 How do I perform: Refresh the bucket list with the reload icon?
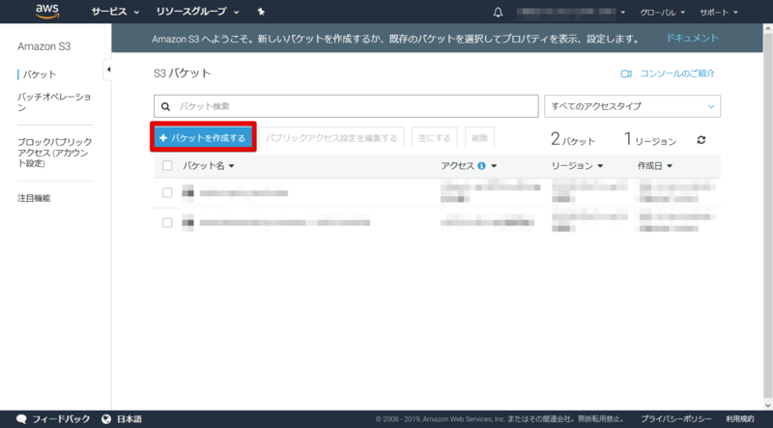[x=701, y=140]
